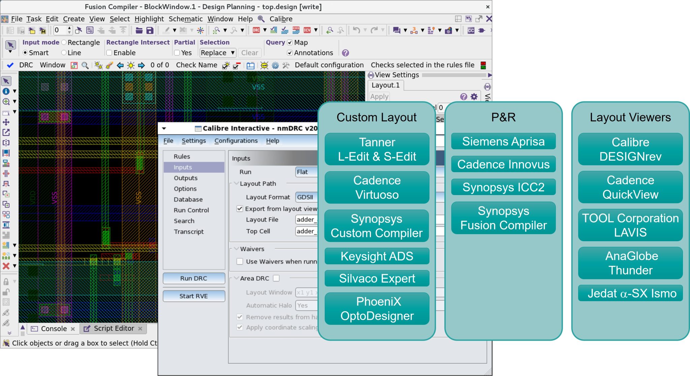Click the red X delete tool in sidebar
690x376 pixels.
(6, 266)
